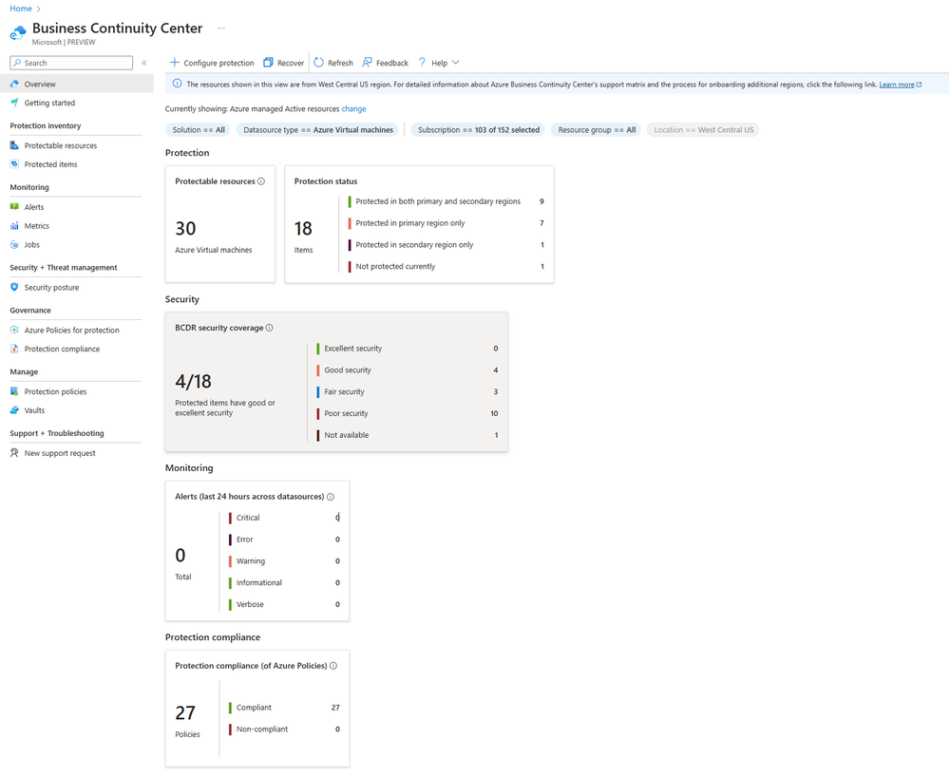The height and width of the screenshot is (777, 949).
Task: Click the 'Good security' row
Action: tap(408, 370)
